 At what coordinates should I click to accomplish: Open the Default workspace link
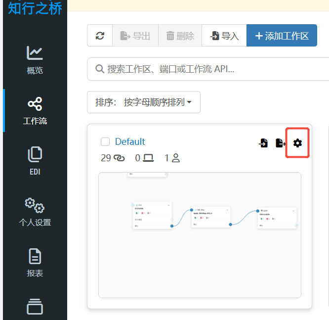[130, 142]
